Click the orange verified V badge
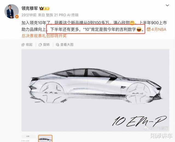The height and width of the screenshot is (142, 175). point(17,17)
